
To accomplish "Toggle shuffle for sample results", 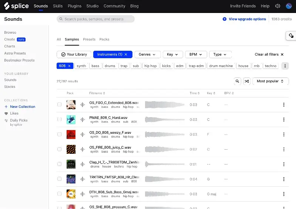I will coord(247,81).
